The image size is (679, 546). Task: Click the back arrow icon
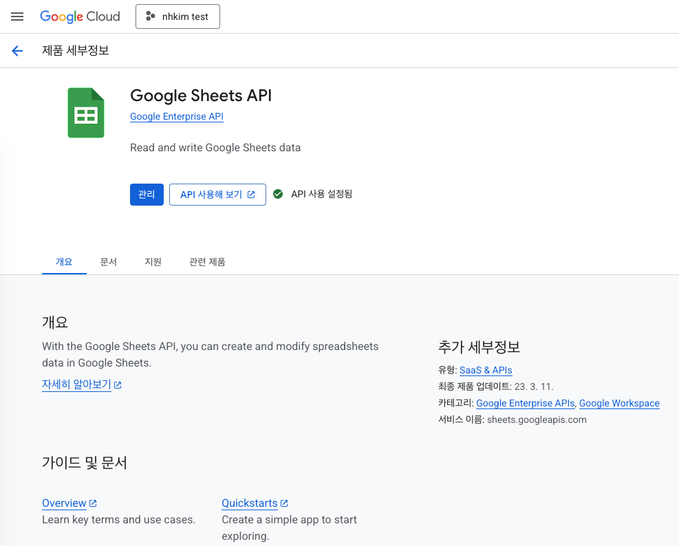[17, 51]
